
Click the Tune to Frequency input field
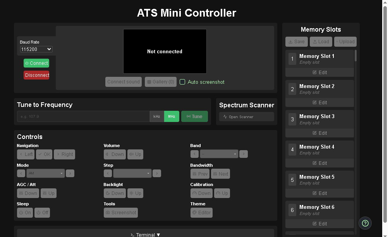coord(83,117)
